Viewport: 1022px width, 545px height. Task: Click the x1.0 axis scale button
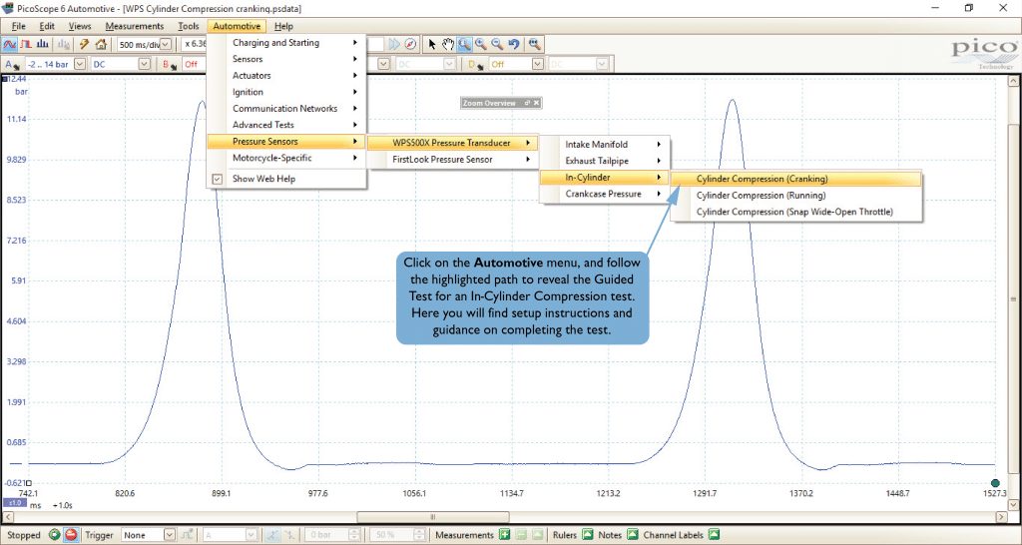click(x=14, y=504)
